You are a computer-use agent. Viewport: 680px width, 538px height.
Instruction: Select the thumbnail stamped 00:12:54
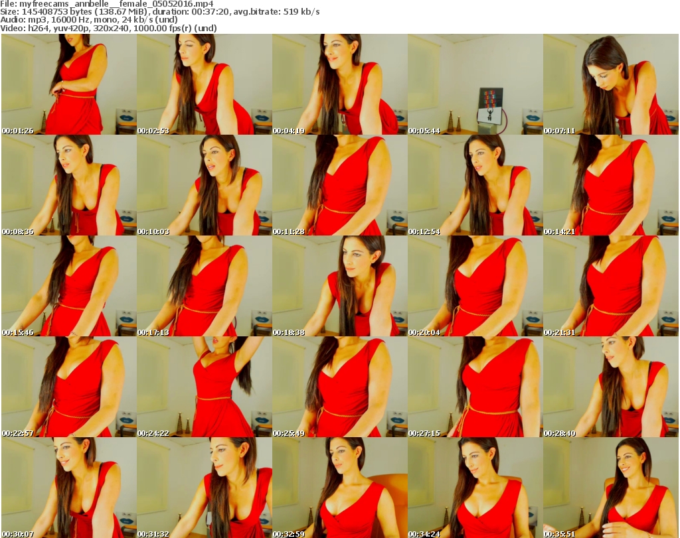point(475,185)
